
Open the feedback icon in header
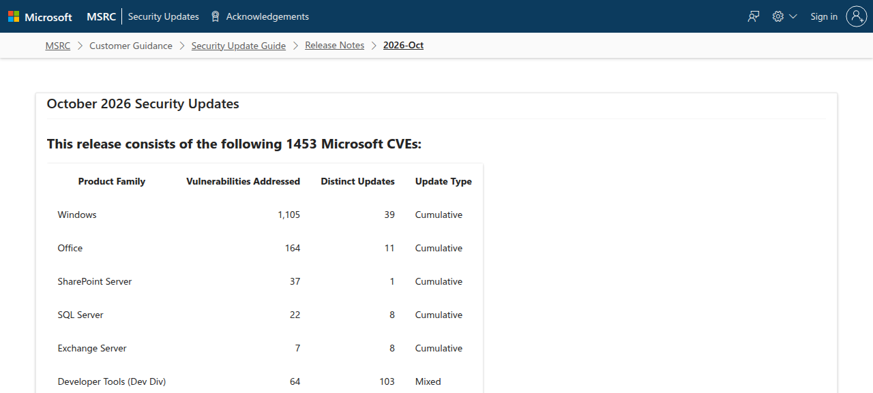pyautogui.click(x=754, y=16)
